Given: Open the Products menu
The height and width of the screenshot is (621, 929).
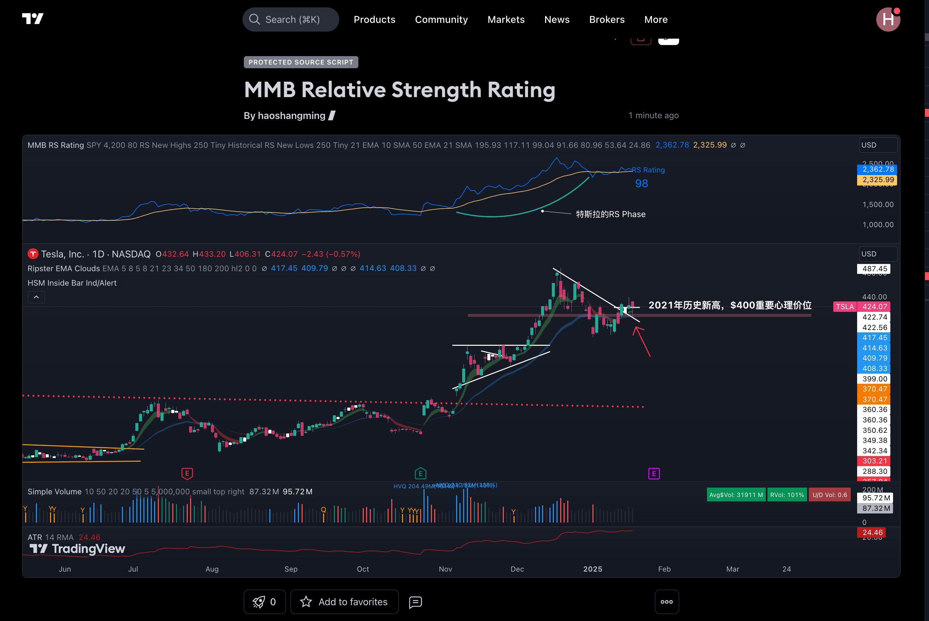Looking at the screenshot, I should pyautogui.click(x=374, y=19).
